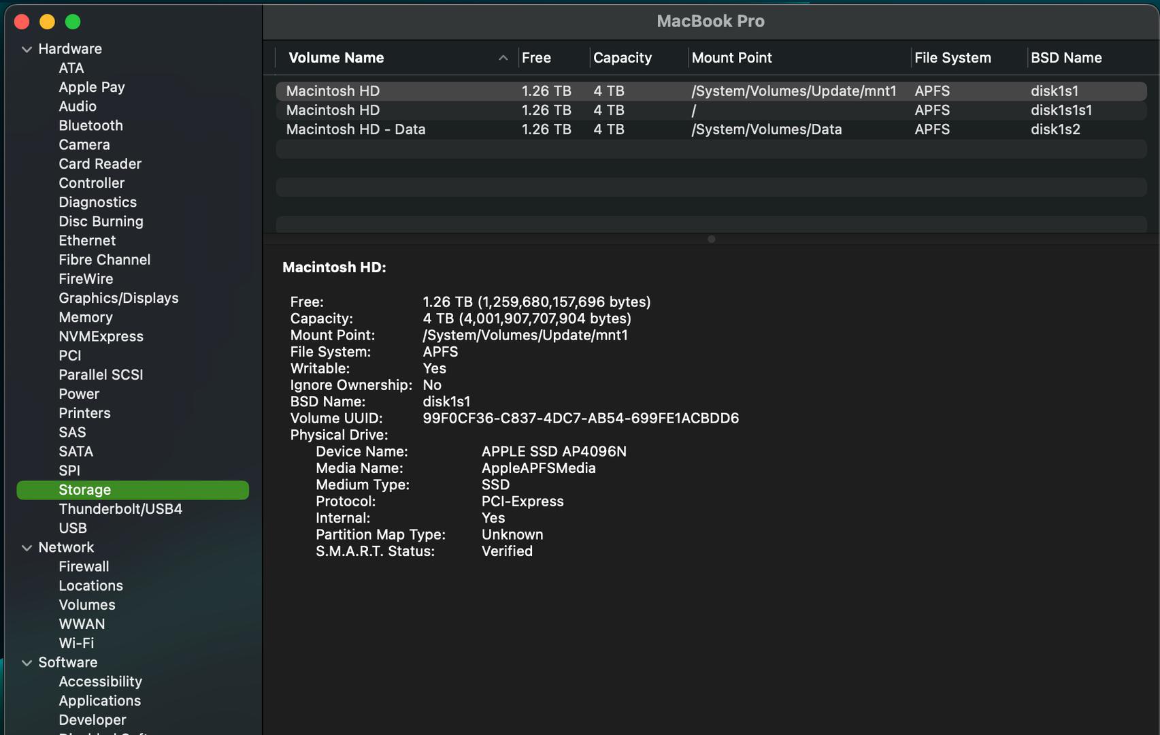Click the Macintosh HD: details heading
Image resolution: width=1160 pixels, height=735 pixels.
pos(334,267)
